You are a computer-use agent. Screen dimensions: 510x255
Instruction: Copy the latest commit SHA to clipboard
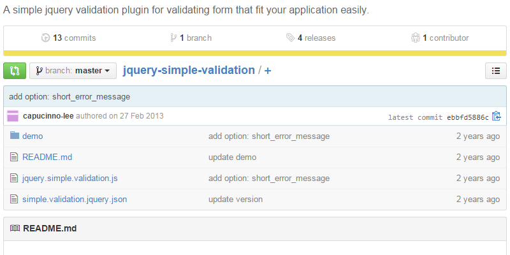[x=497, y=117]
